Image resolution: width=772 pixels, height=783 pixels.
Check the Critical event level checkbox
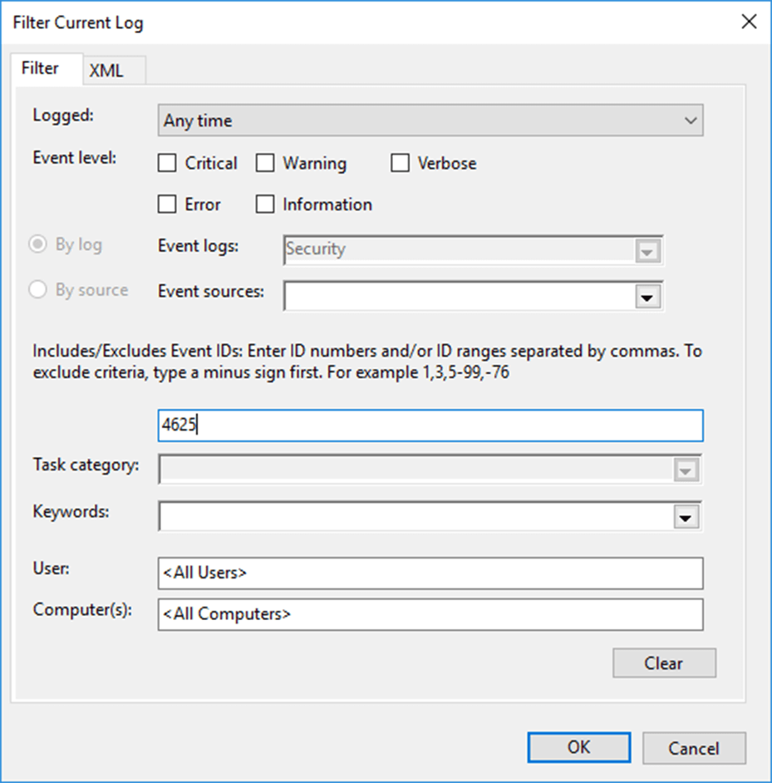[167, 163]
